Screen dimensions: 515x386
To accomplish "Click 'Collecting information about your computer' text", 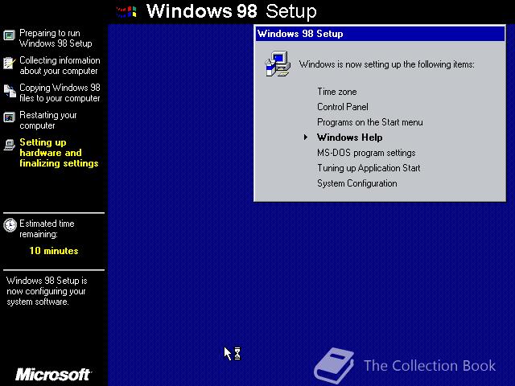I will pyautogui.click(x=60, y=65).
